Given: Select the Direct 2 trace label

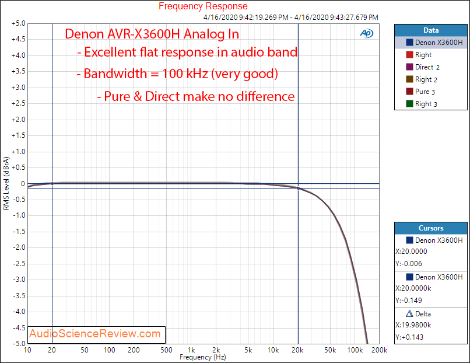Looking at the screenshot, I should click(427, 67).
